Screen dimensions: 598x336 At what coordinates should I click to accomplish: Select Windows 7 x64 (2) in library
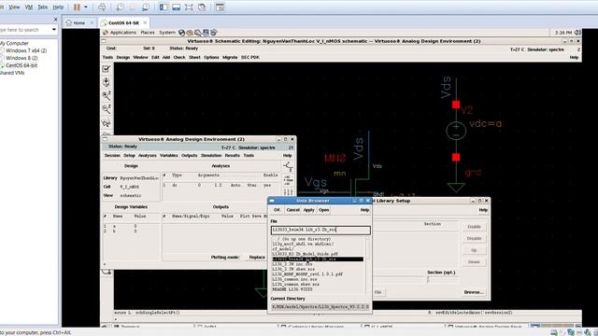tap(26, 50)
